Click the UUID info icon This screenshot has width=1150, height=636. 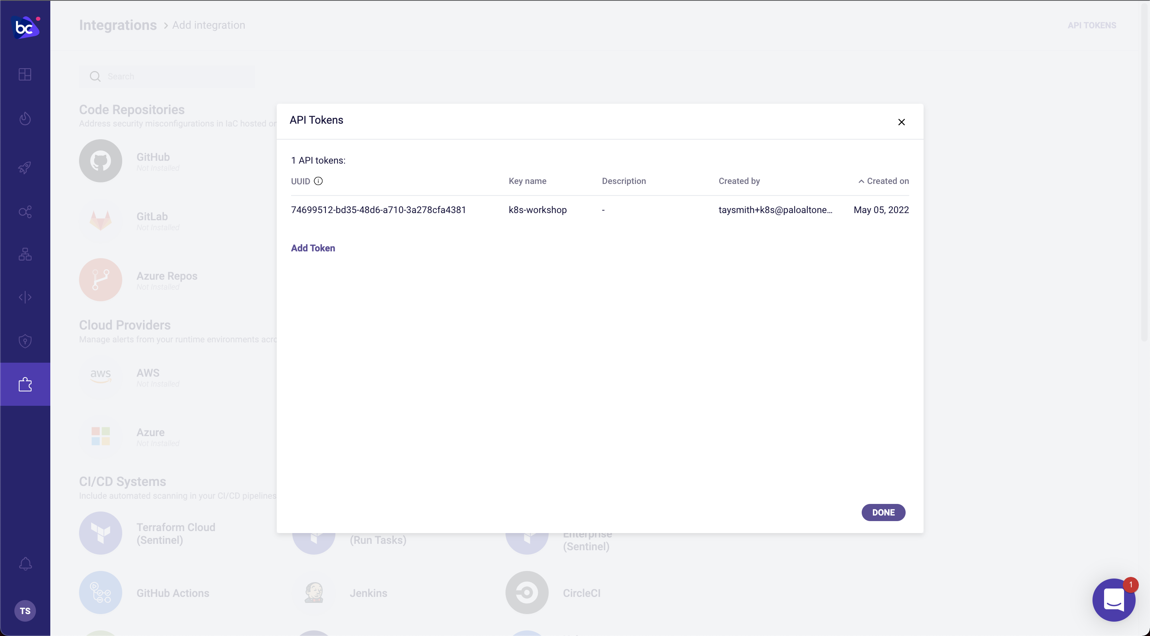click(x=318, y=181)
